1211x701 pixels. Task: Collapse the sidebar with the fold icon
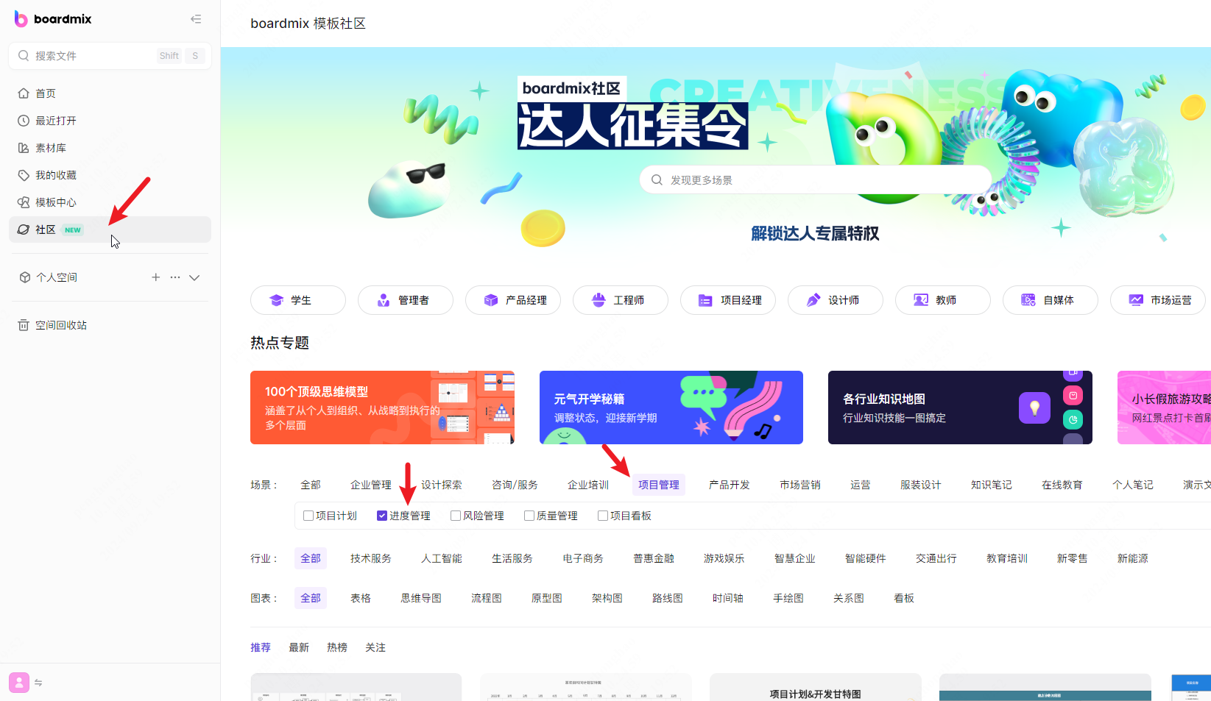pyautogui.click(x=196, y=19)
